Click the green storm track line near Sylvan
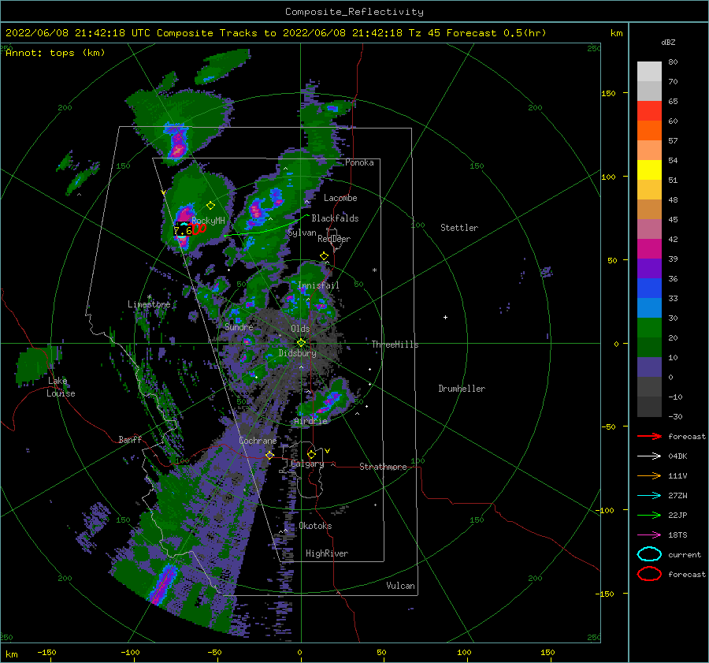This screenshot has height=663, width=709. coord(267,226)
